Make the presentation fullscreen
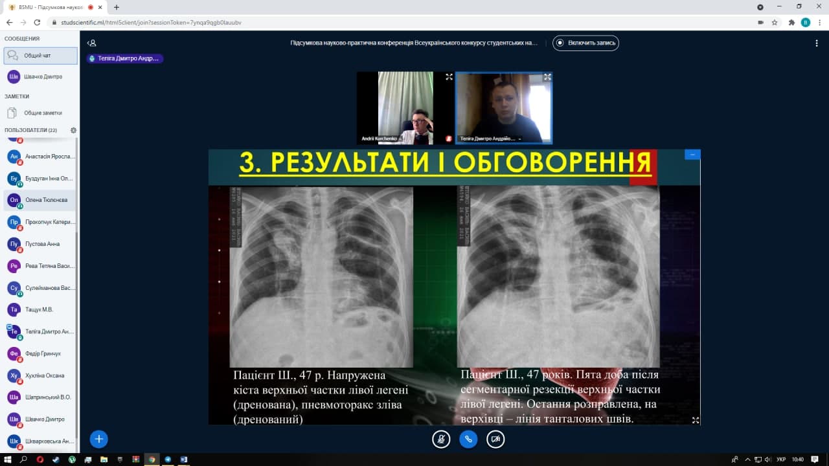The width and height of the screenshot is (829, 466). (x=696, y=420)
